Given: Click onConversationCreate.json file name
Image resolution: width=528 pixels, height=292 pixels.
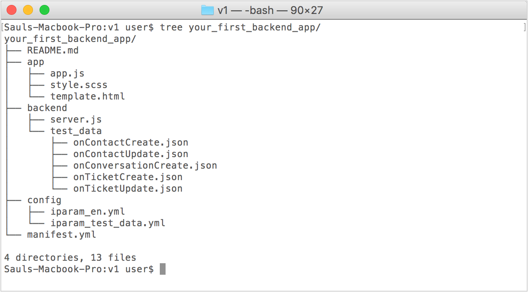Looking at the screenshot, I should [145, 166].
